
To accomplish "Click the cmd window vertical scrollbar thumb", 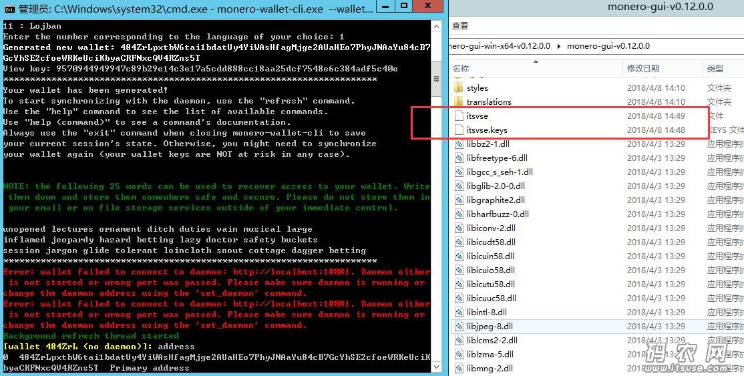I will click(437, 79).
